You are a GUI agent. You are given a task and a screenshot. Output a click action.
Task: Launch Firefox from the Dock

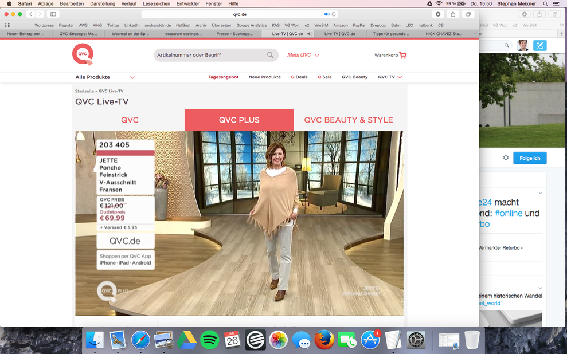(324, 340)
